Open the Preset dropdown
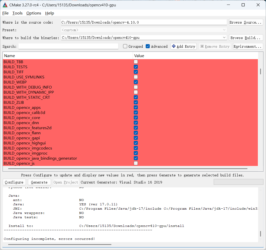266x250 pixels. pos(224,30)
